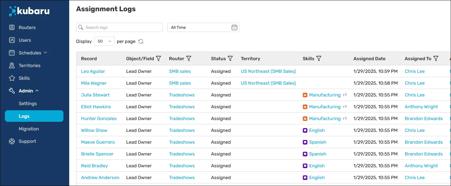Screen dimensions: 451x186
Task: Collapse the Admin menu chevron
Action: point(37,91)
